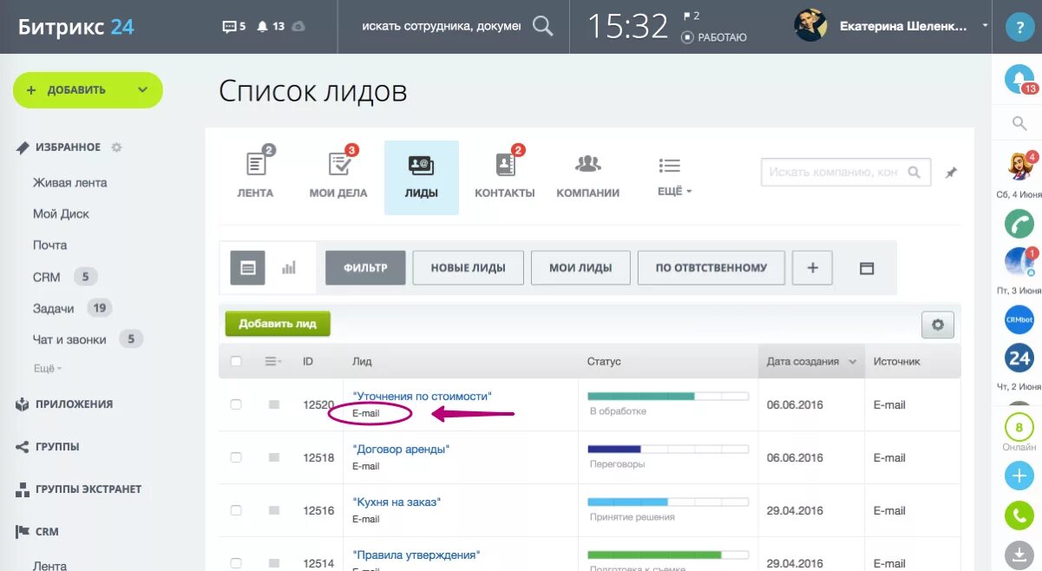Switch to the Лиды tab

(x=422, y=177)
